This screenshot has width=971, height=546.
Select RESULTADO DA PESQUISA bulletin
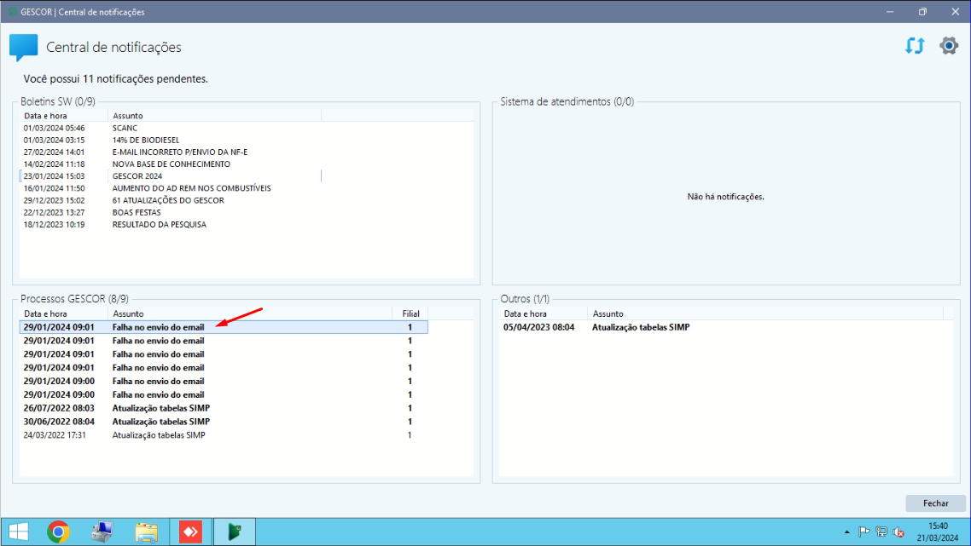pyautogui.click(x=171, y=225)
